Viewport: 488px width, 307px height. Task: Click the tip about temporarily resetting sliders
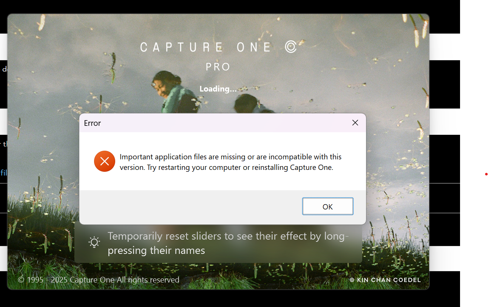228,243
